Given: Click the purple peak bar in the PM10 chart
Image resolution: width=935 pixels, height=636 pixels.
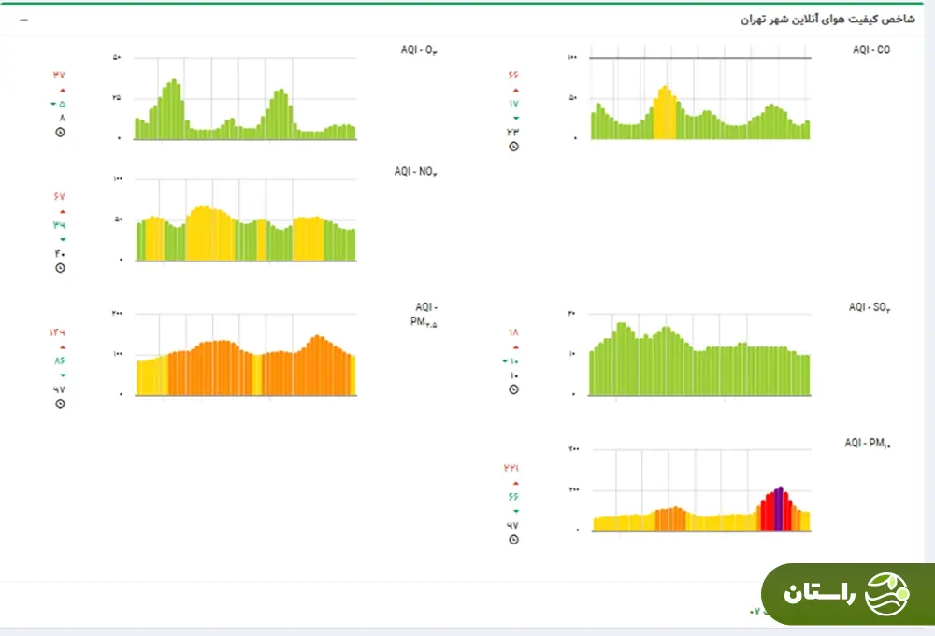Looking at the screenshot, I should tap(779, 509).
